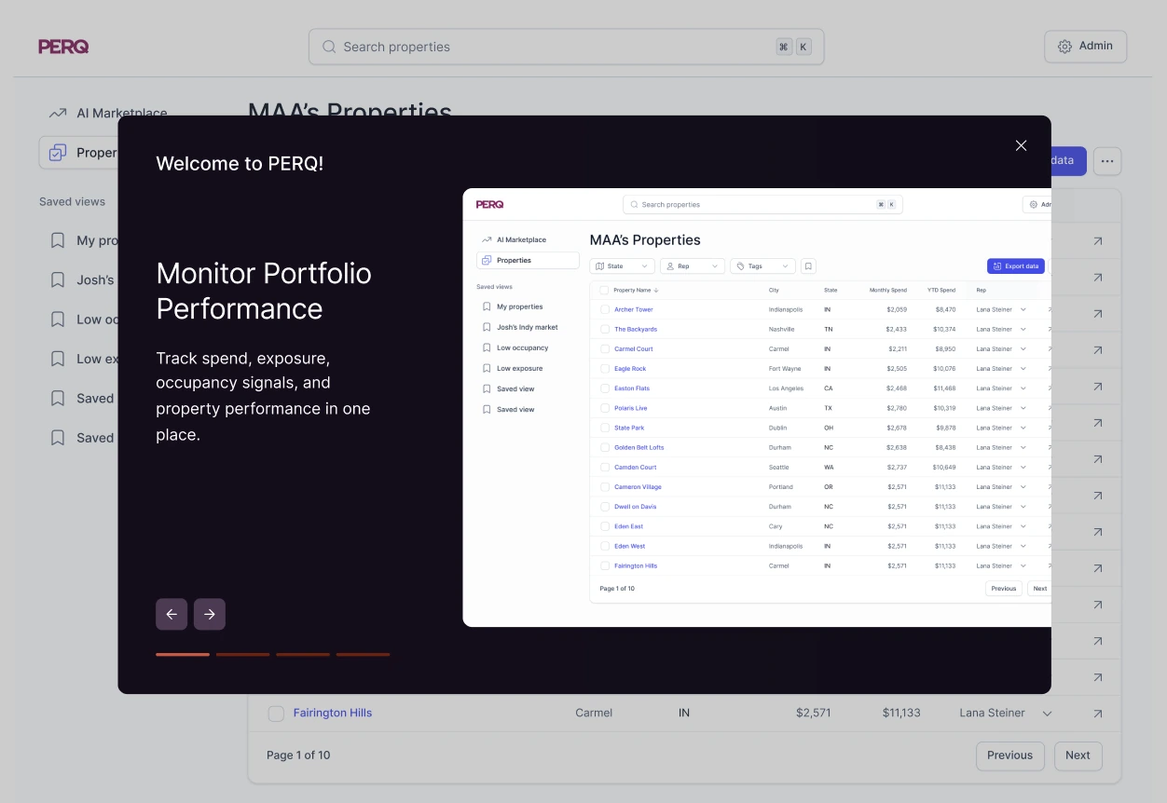Click the Welcome to PERQ! title
Image resolution: width=1167 pixels, height=803 pixels.
(x=240, y=163)
